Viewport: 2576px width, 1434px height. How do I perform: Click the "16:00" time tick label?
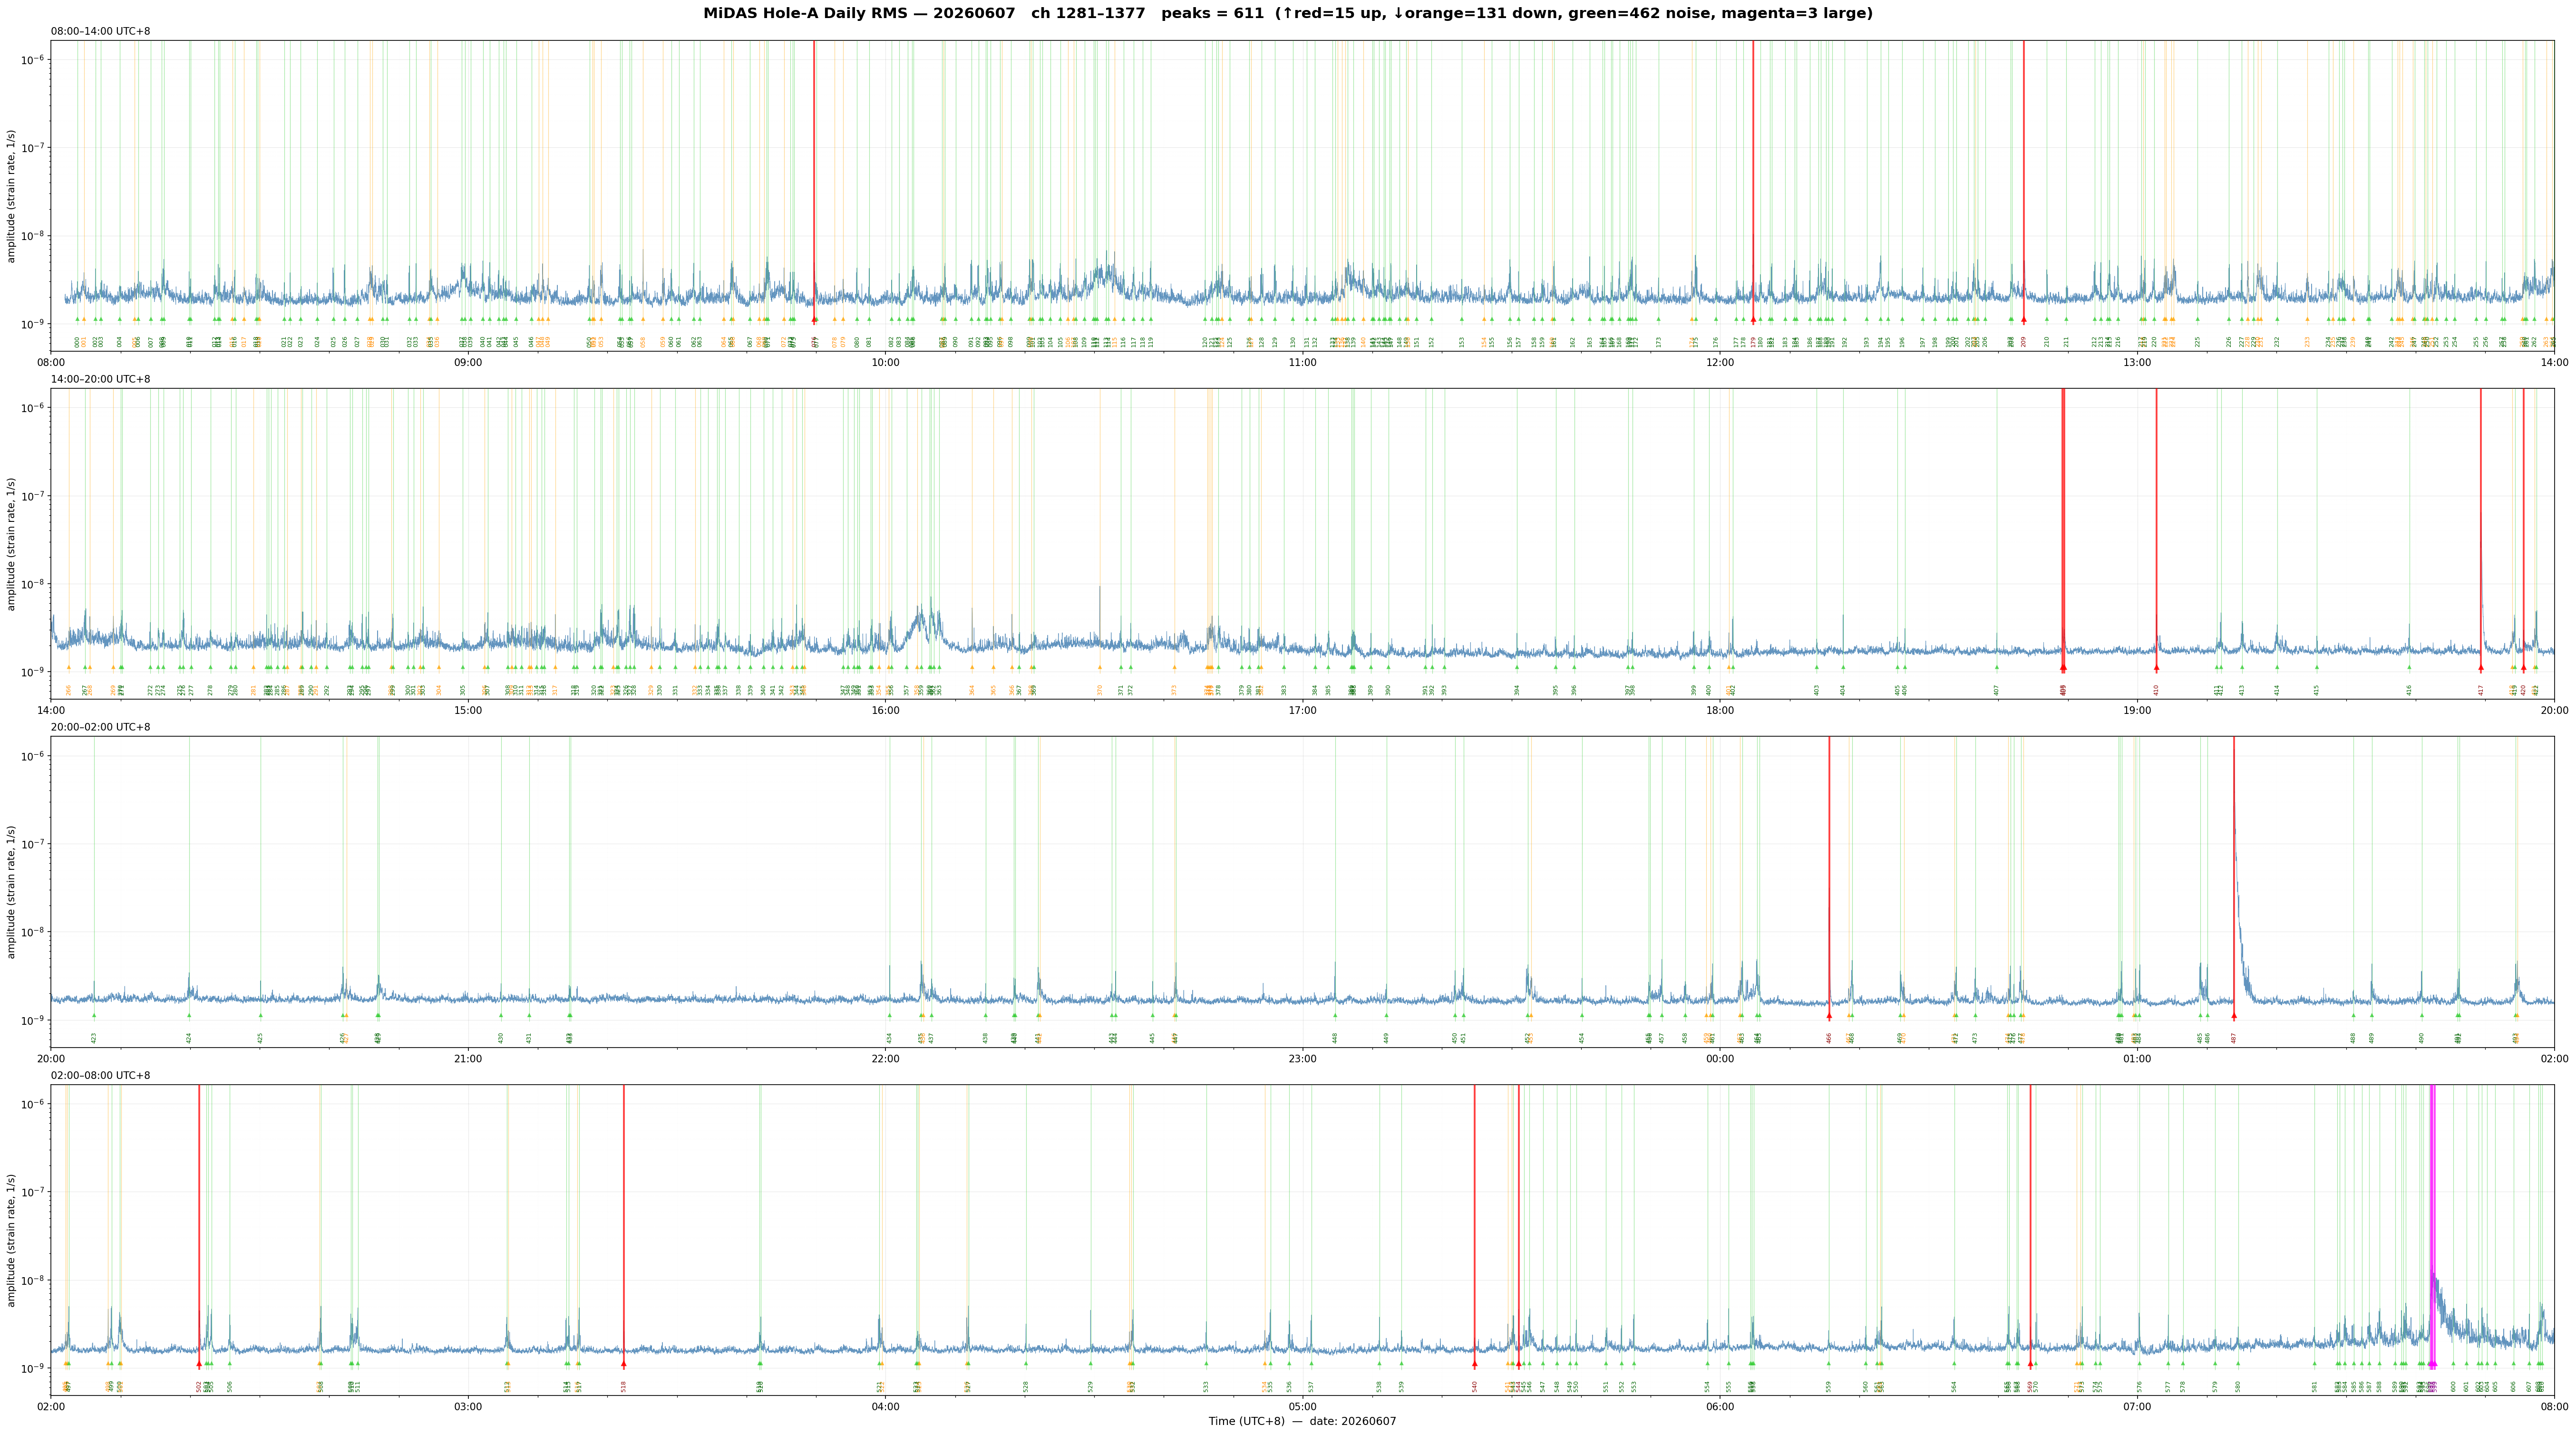885,711
